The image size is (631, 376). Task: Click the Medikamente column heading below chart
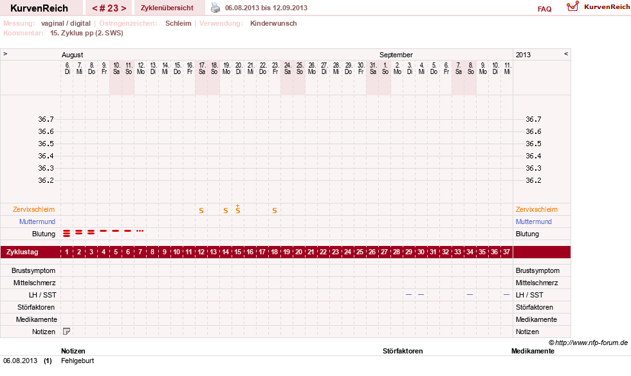pyautogui.click(x=533, y=351)
